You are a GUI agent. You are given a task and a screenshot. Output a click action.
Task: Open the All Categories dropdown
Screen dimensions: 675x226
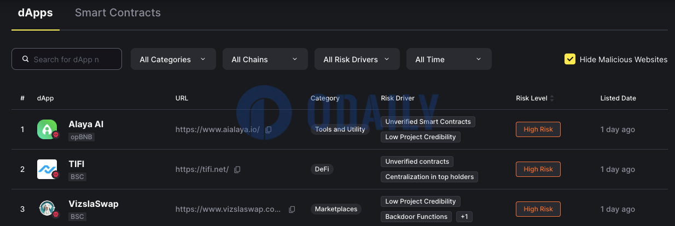click(173, 59)
